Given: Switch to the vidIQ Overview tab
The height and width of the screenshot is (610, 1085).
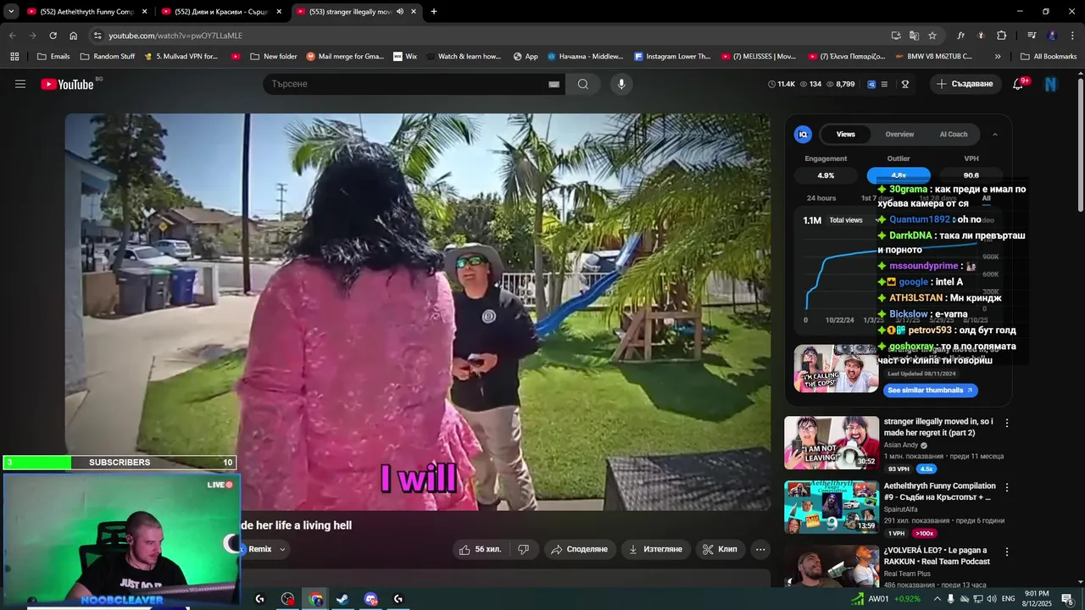Looking at the screenshot, I should [899, 134].
